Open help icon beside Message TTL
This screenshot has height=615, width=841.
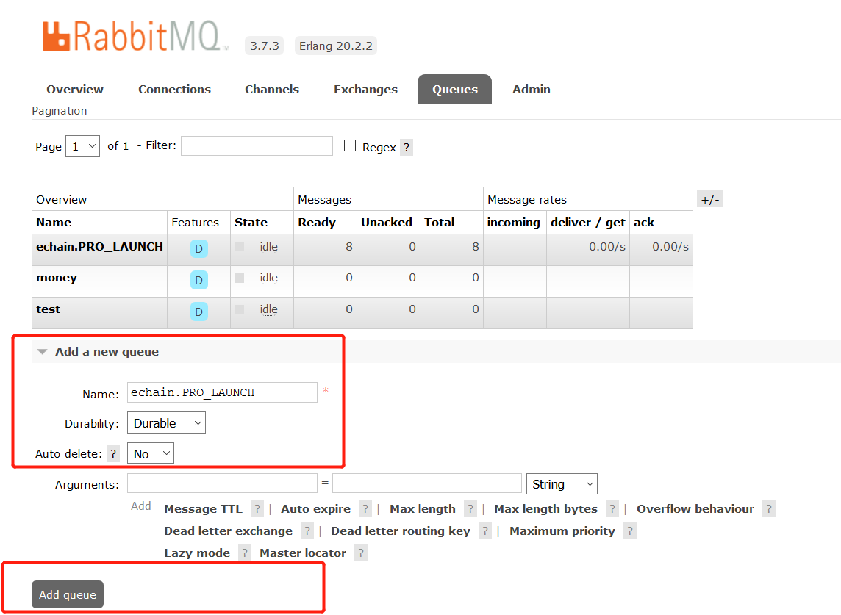(257, 509)
